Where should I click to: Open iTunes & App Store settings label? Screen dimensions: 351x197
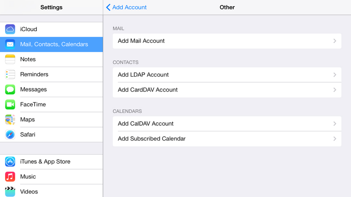45,162
